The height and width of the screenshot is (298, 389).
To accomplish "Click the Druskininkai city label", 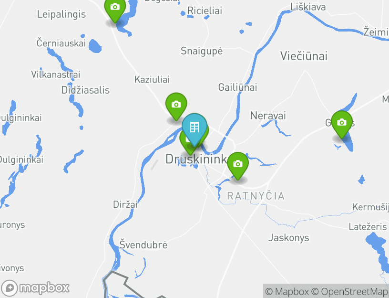I will click(x=196, y=159).
